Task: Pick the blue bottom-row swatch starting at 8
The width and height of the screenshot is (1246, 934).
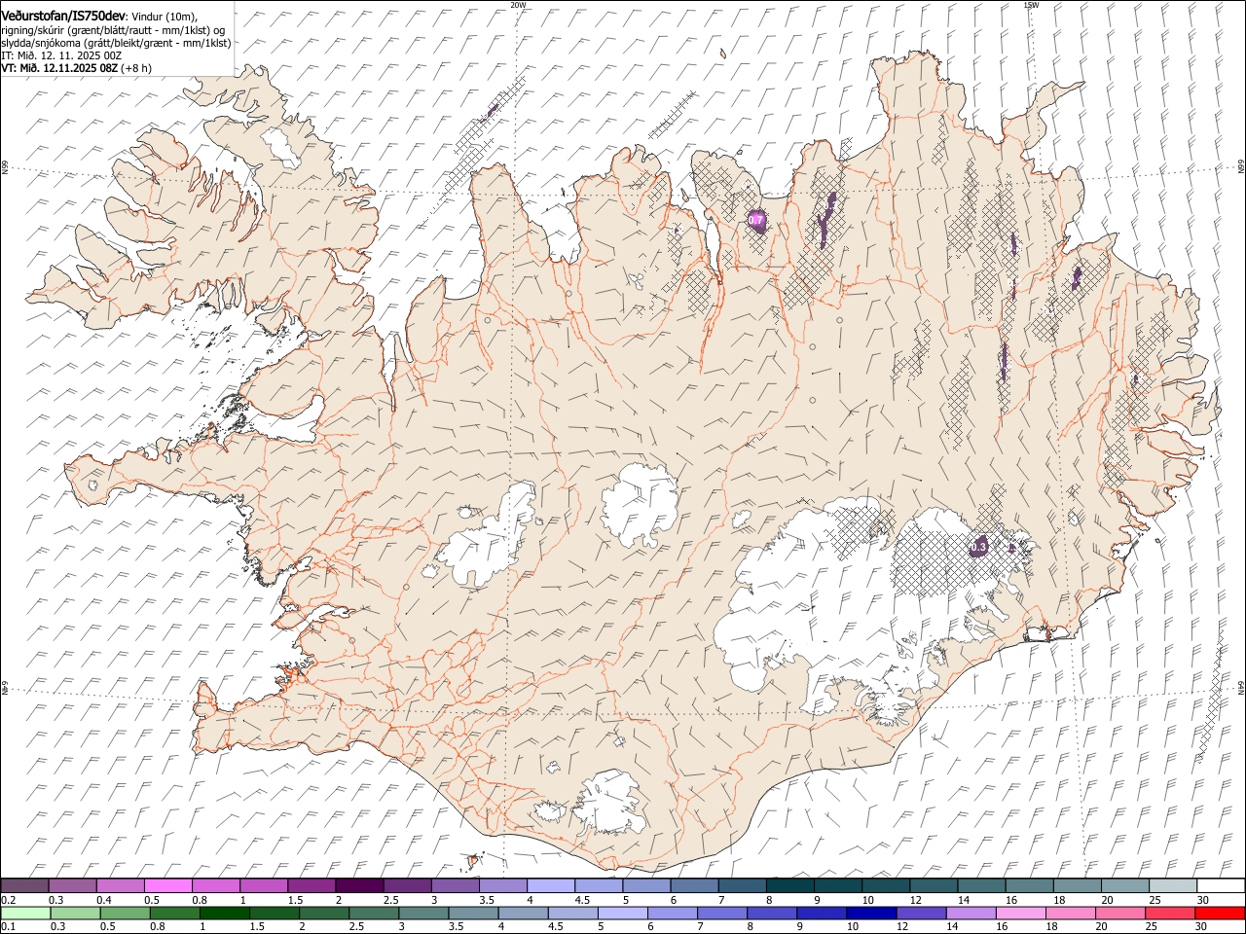Action: coord(772,913)
